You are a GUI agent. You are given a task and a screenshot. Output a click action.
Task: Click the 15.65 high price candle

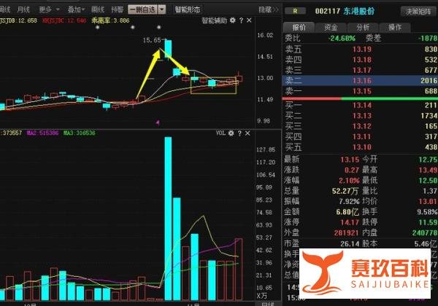(x=168, y=49)
